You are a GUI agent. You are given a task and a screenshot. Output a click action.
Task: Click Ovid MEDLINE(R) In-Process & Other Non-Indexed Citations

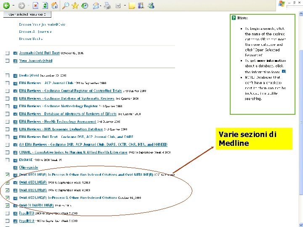pos(68,198)
